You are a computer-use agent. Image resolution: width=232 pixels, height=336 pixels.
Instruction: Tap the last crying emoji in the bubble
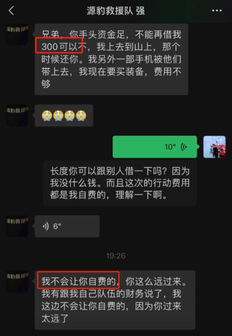click(81, 115)
